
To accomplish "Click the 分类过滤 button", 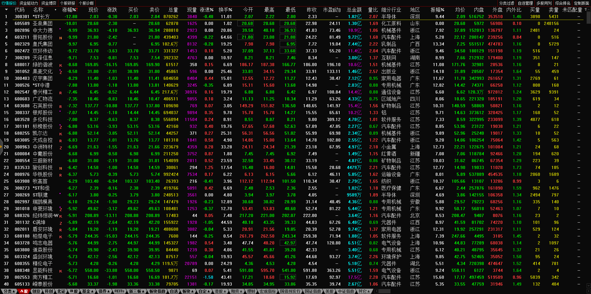I will point(506,3).
